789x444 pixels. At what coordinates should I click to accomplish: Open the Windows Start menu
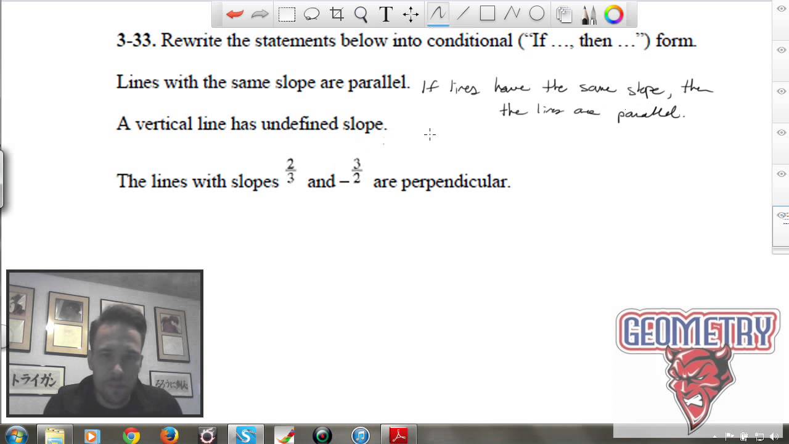coord(16,435)
